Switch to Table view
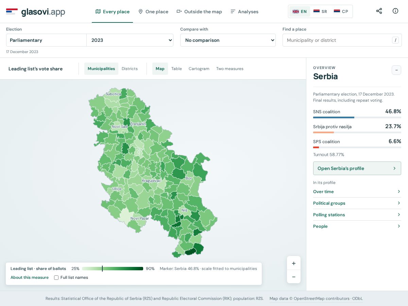The height and width of the screenshot is (306, 408). (x=176, y=69)
